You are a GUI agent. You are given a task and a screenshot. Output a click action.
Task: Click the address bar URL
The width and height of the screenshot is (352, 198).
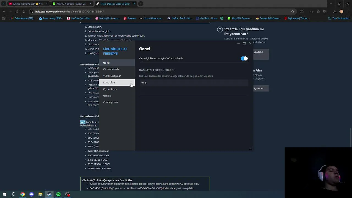pyautogui.click(x=70, y=12)
